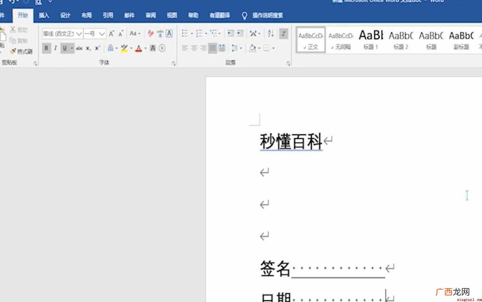Switch to the 布局 (Layout) tab
Viewport: 482px width, 302px height.
coord(87,15)
